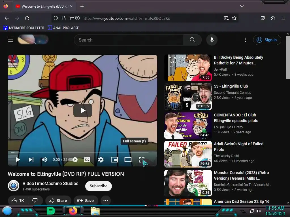This screenshot has height=217, width=290.
Task: Open the MEDIAFIRE ROULETTER bookmark
Action: (x=24, y=28)
